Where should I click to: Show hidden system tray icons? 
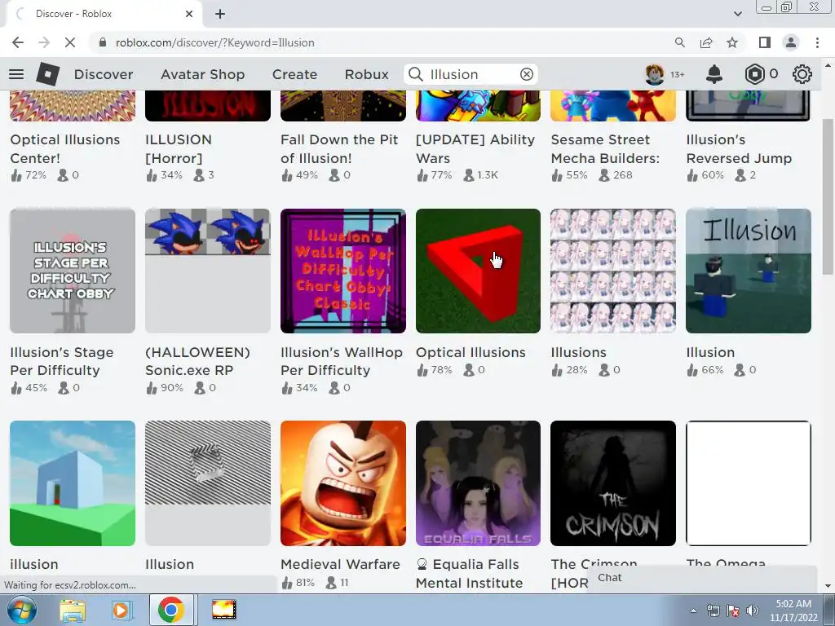[693, 611]
